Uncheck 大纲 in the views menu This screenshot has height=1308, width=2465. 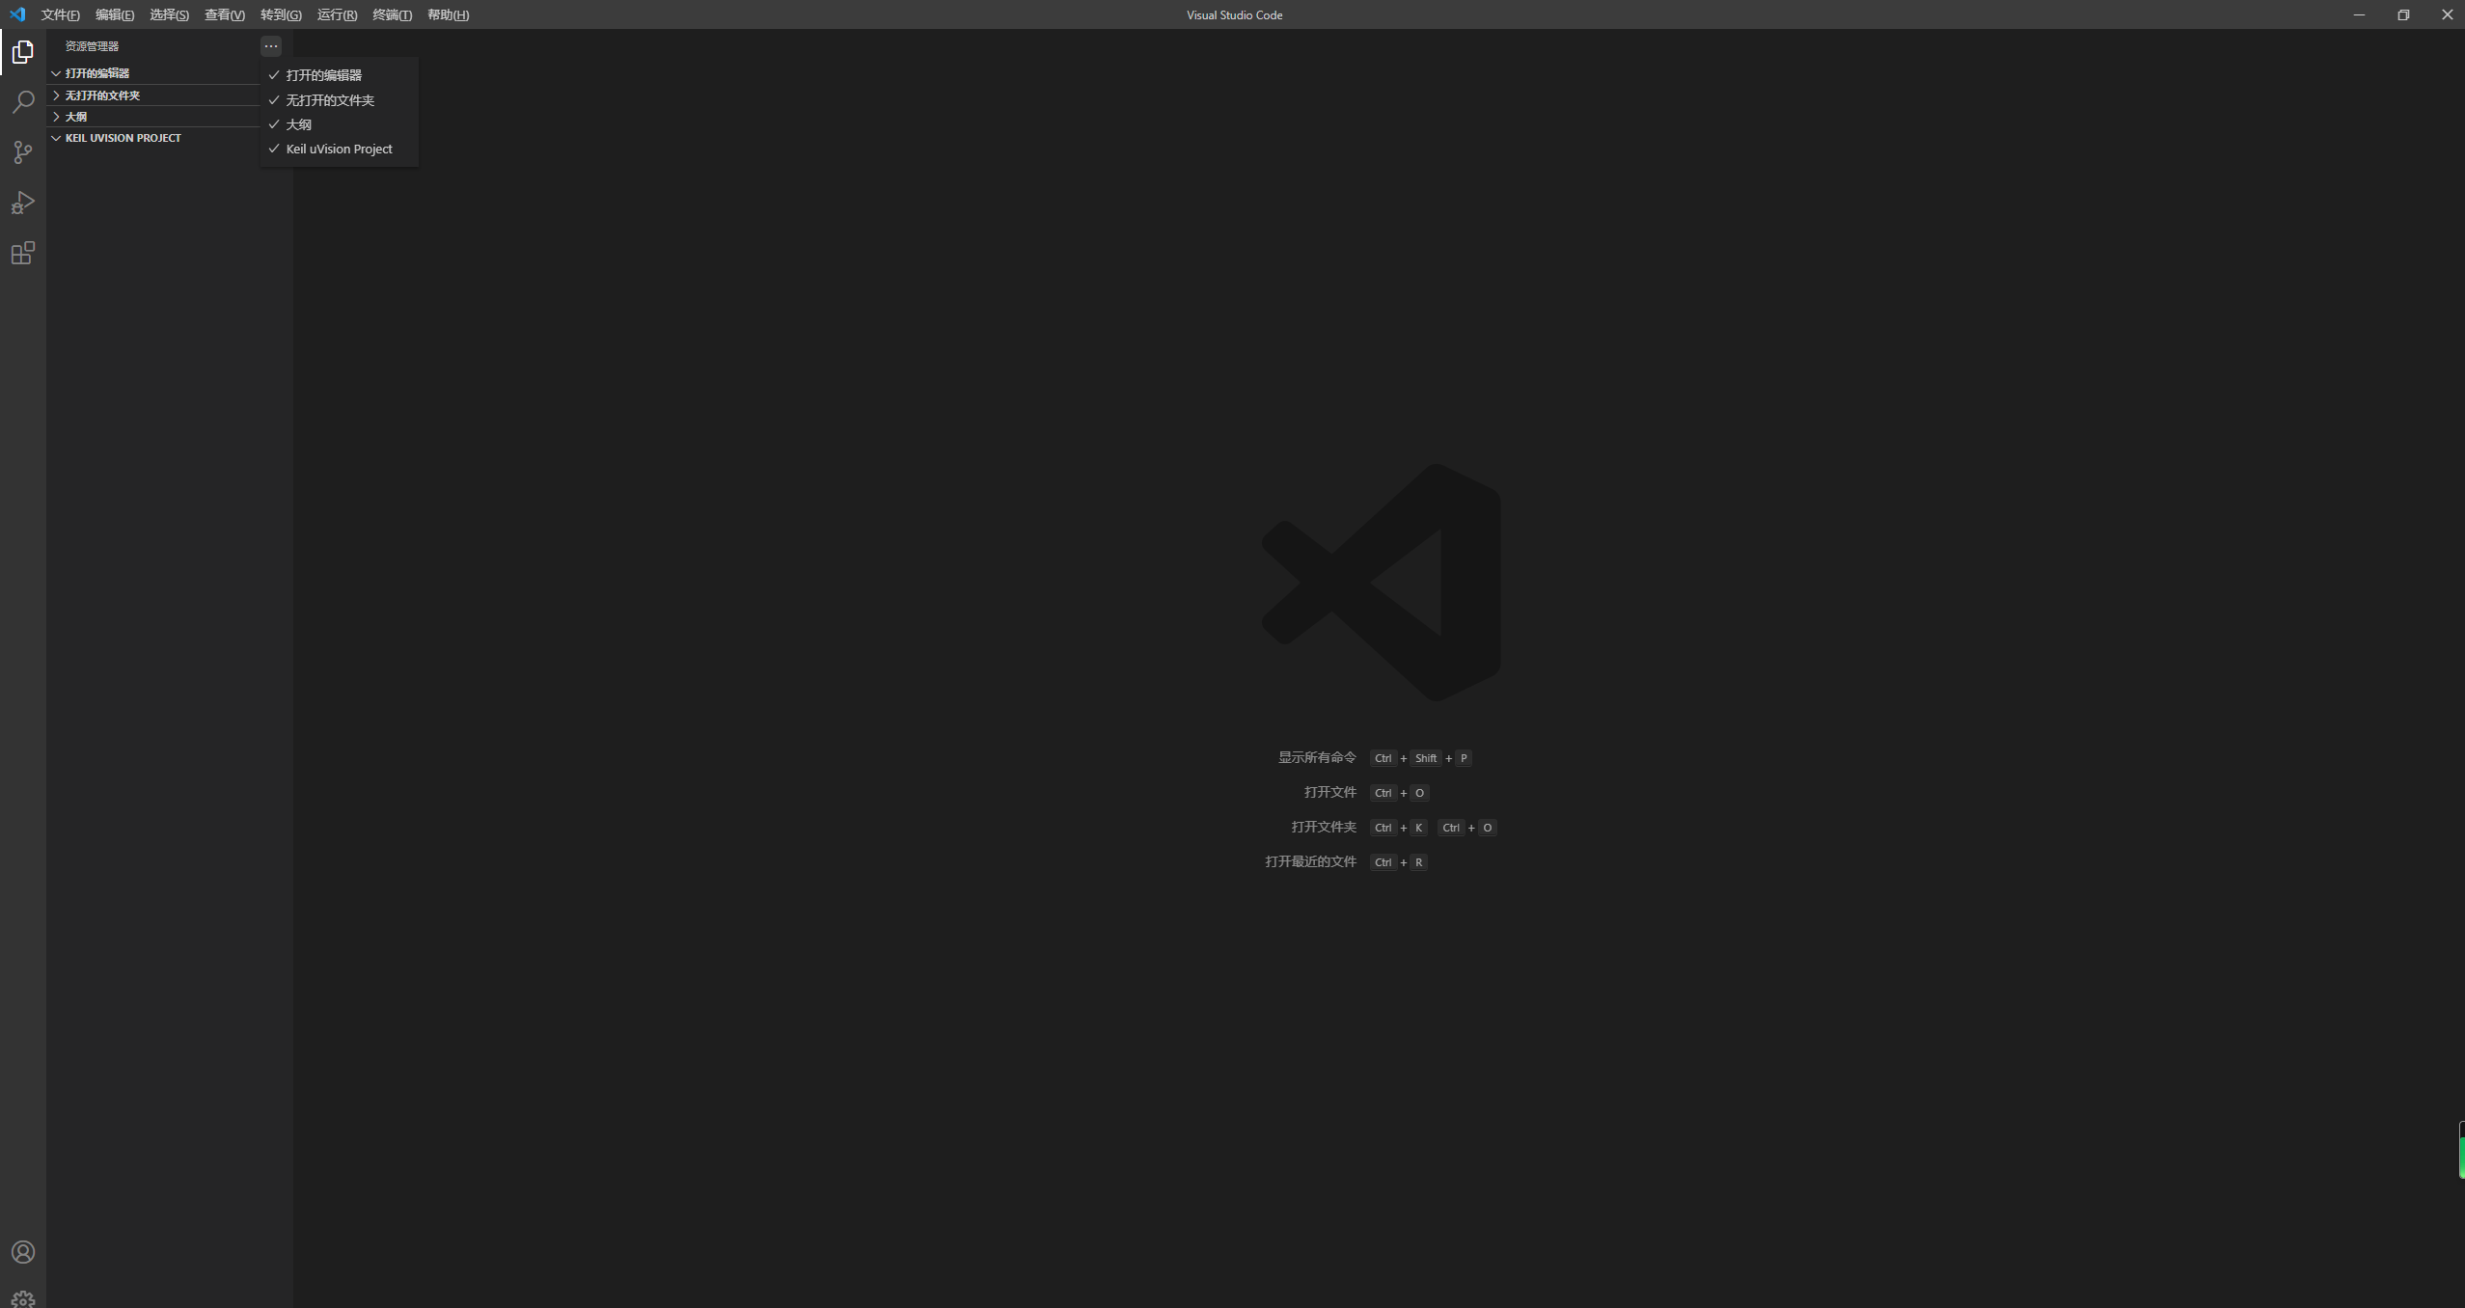(339, 124)
